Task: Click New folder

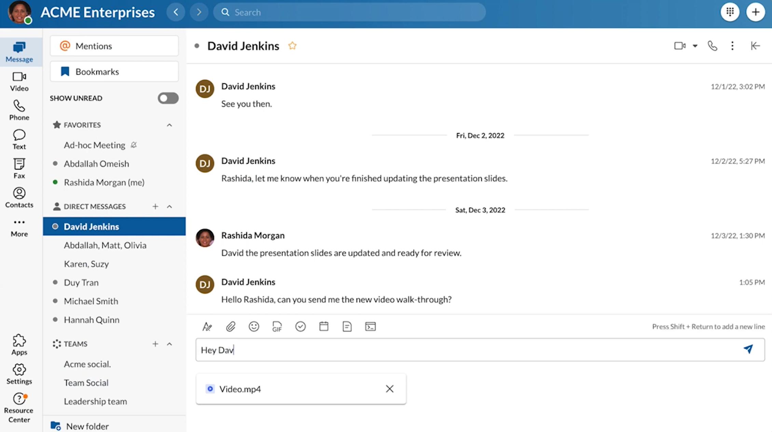Action: (x=114, y=426)
